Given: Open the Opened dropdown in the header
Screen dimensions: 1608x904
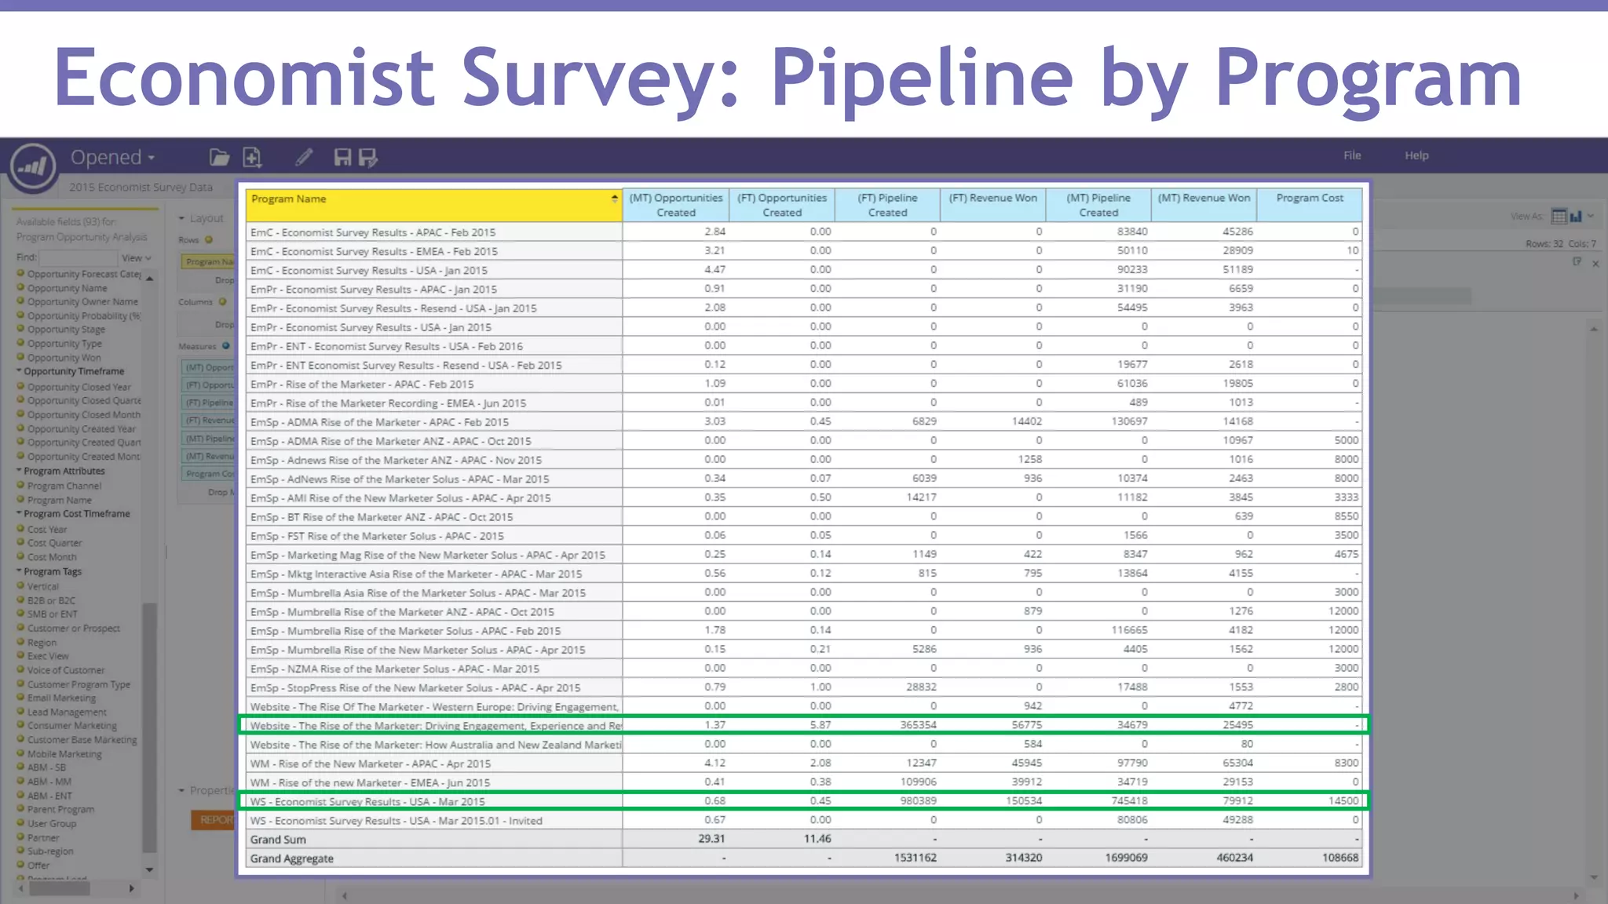Looking at the screenshot, I should [x=112, y=157].
